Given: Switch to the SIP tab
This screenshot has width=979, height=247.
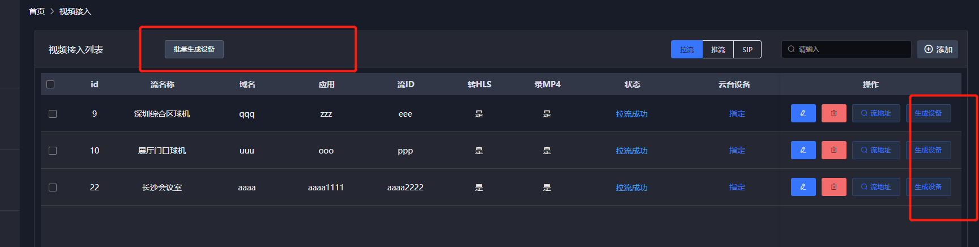Looking at the screenshot, I should (747, 49).
